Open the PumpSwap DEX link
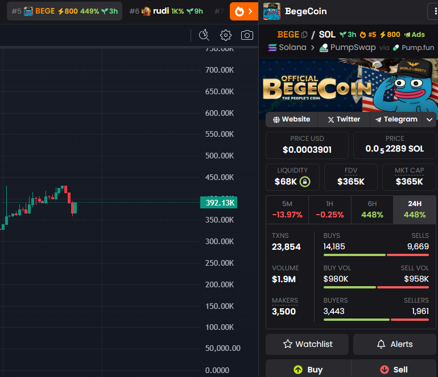438x377 pixels. (348, 47)
